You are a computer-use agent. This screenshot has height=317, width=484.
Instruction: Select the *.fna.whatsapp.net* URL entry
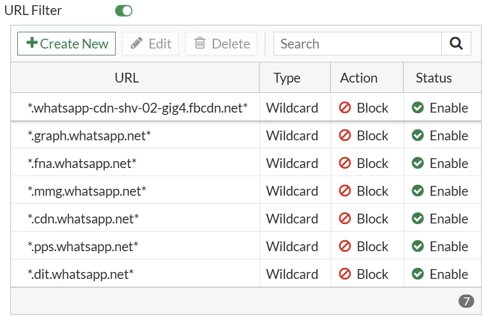(x=82, y=163)
